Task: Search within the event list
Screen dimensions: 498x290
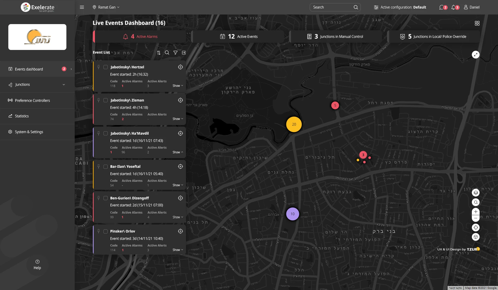Action: pos(167,53)
